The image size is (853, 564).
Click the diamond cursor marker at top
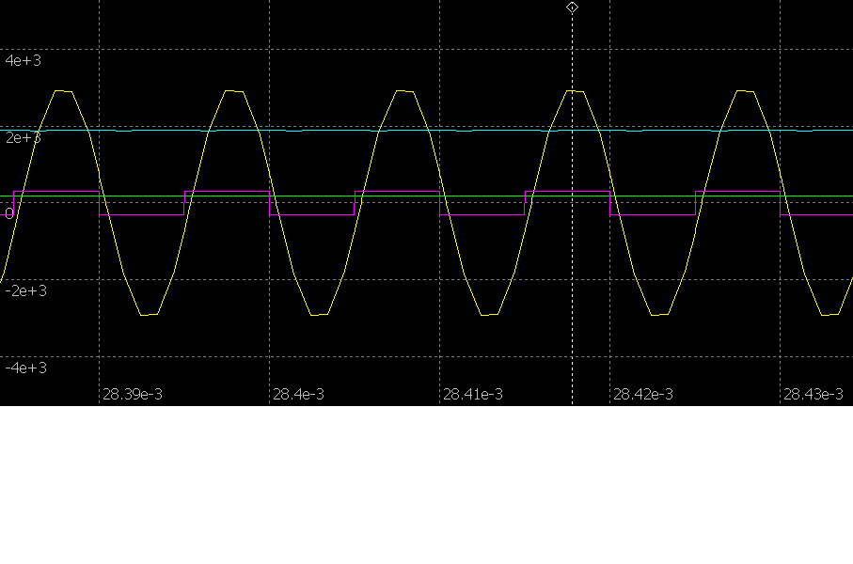[x=572, y=8]
